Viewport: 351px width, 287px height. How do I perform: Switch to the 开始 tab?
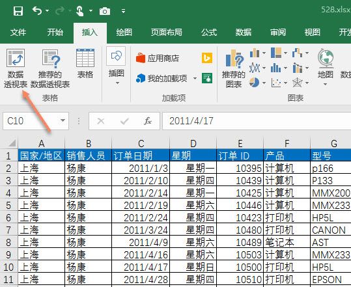point(55,32)
